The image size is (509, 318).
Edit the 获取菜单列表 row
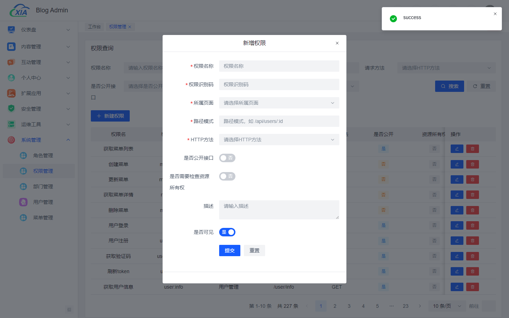coord(457,149)
